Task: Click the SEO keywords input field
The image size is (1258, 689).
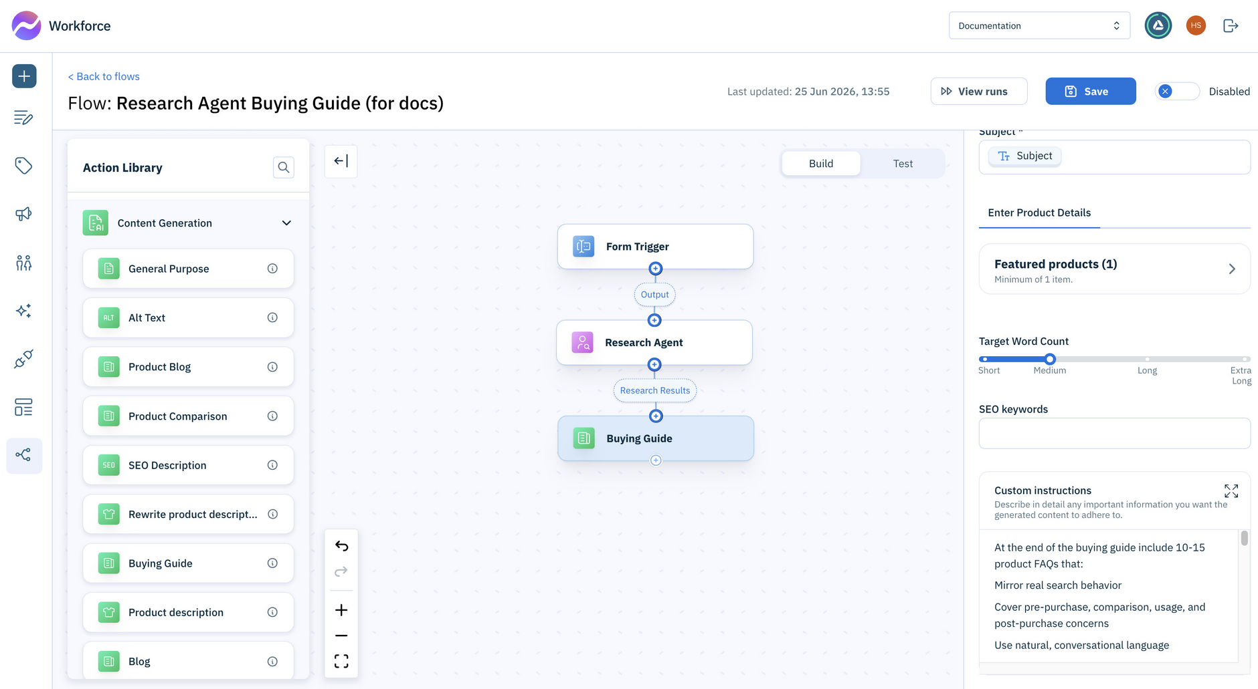Action: (x=1115, y=433)
